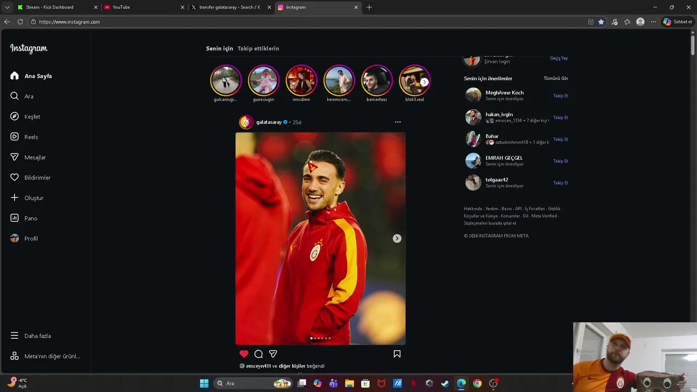Open the Hakkında footer link
Viewport: 697px width, 392px height.
point(473,209)
